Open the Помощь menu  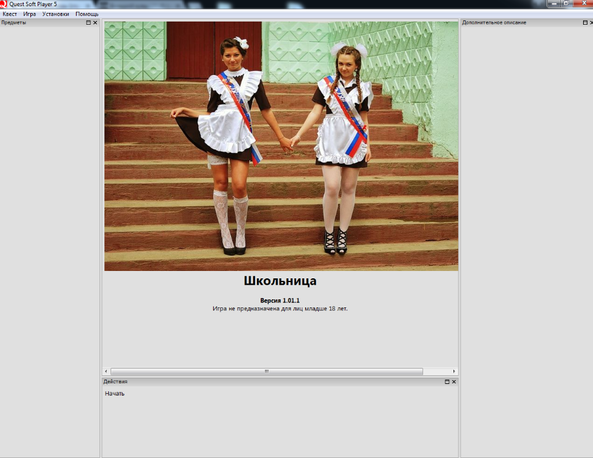[87, 14]
